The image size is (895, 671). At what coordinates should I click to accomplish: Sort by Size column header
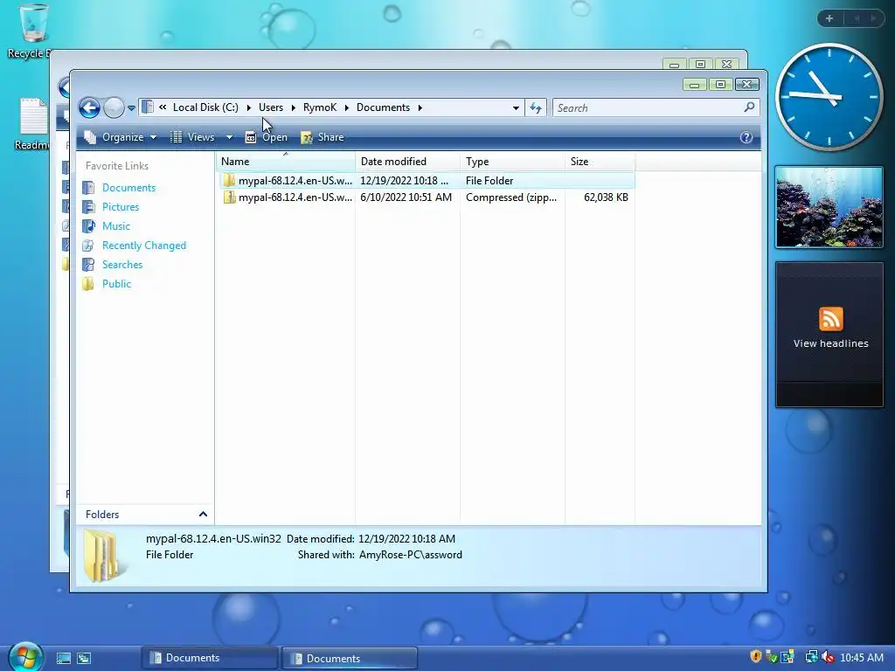[x=600, y=162]
